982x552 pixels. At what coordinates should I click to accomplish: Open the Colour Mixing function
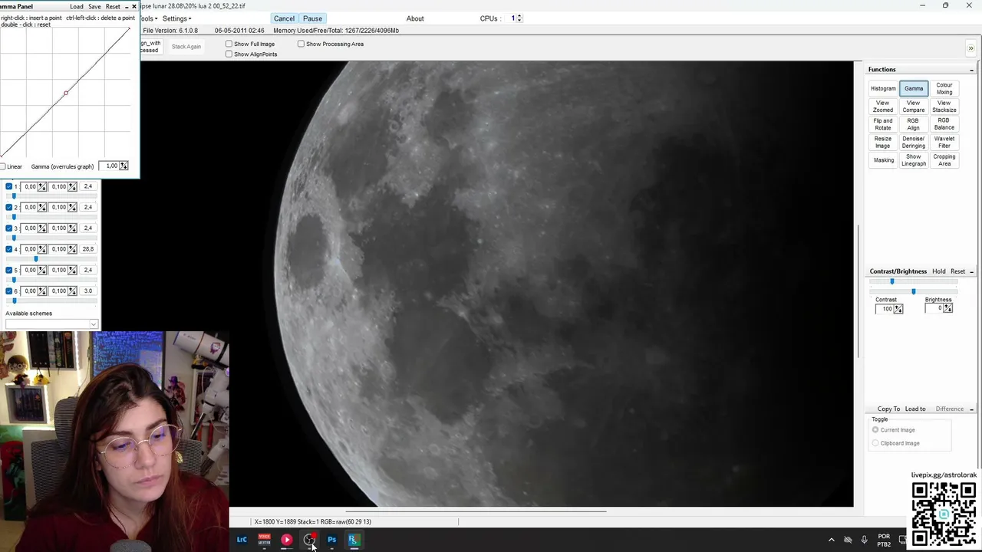944,89
